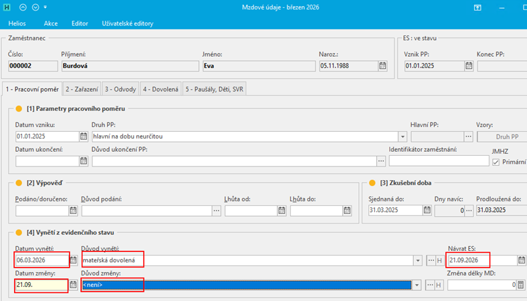Open the Důvod změny dropdown
The height and width of the screenshot is (301, 527).
[x=418, y=285]
